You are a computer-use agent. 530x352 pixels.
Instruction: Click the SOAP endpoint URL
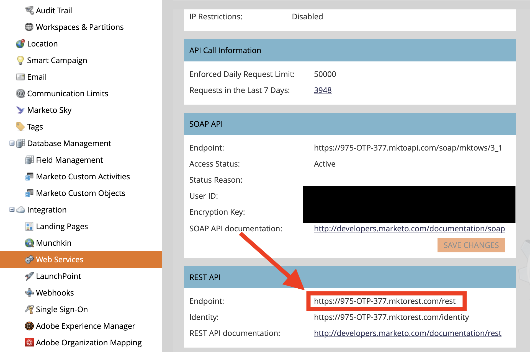coord(408,148)
